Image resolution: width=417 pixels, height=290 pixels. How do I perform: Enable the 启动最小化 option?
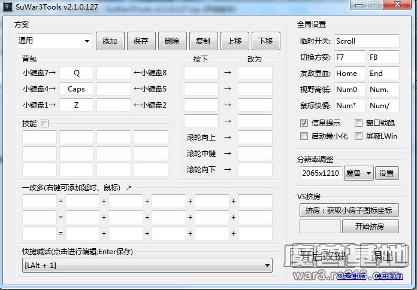pyautogui.click(x=304, y=136)
